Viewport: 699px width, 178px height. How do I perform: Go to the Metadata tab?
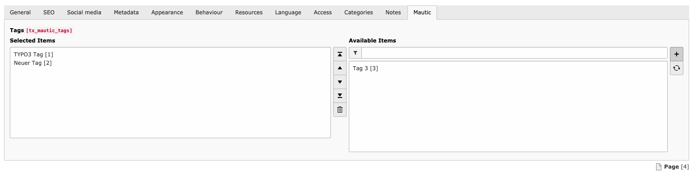(x=126, y=13)
